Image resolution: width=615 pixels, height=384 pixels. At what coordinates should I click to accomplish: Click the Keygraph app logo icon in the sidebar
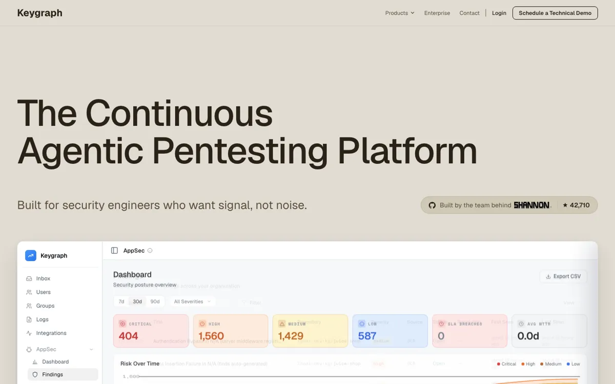pyautogui.click(x=31, y=255)
